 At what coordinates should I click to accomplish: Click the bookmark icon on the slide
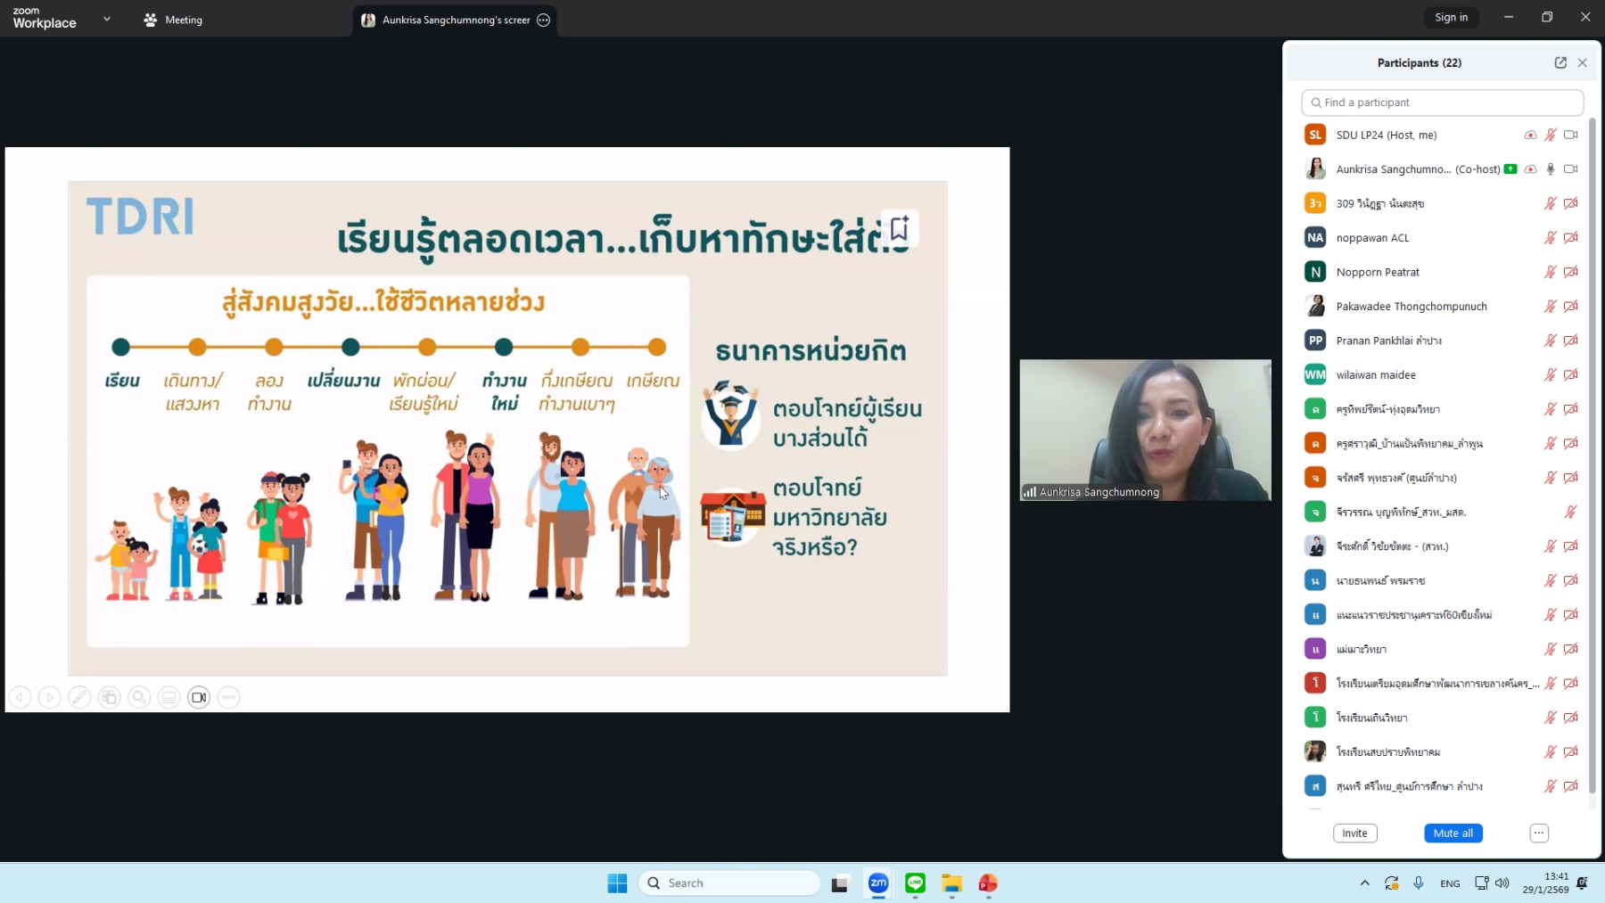[x=899, y=228]
